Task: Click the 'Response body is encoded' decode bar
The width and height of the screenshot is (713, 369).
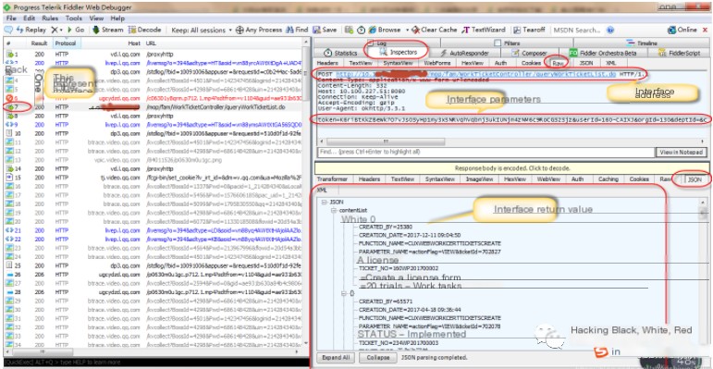Action: click(512, 168)
